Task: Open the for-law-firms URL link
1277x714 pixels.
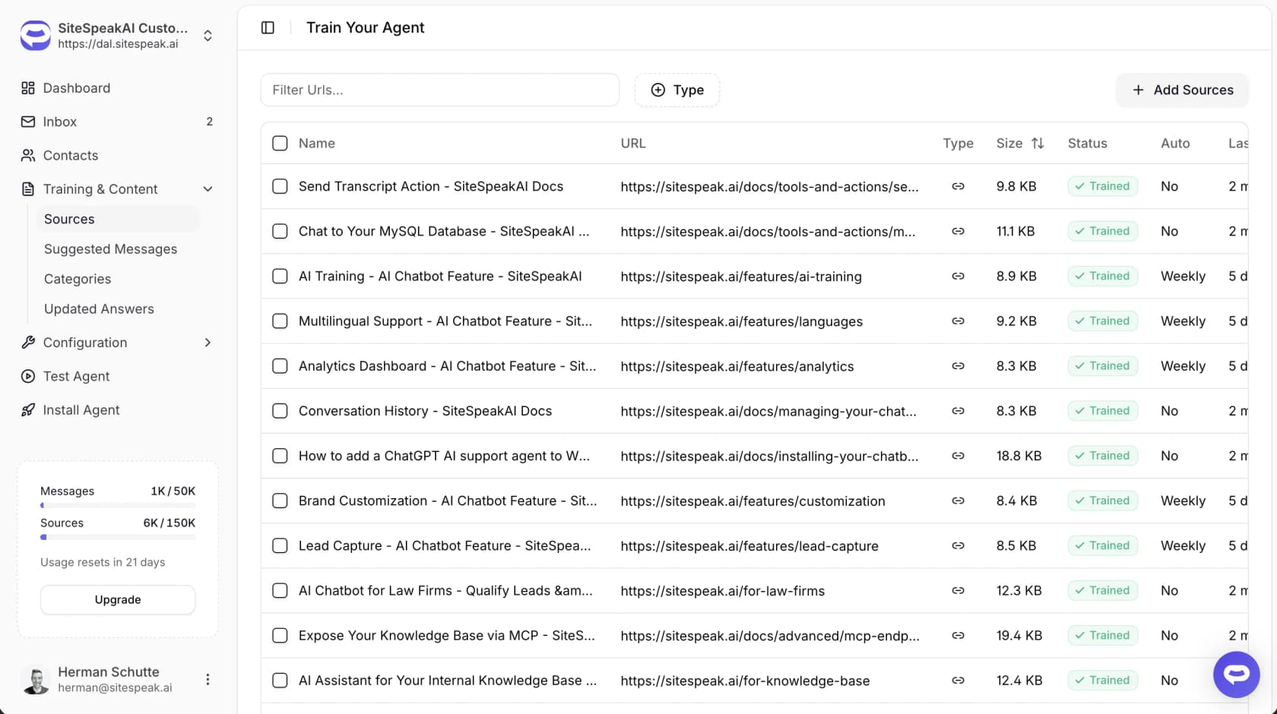Action: (x=722, y=591)
